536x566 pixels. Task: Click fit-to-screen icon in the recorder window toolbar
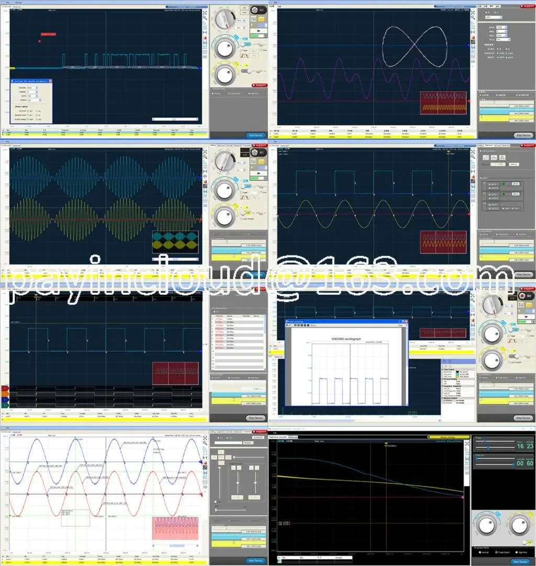tap(467, 443)
